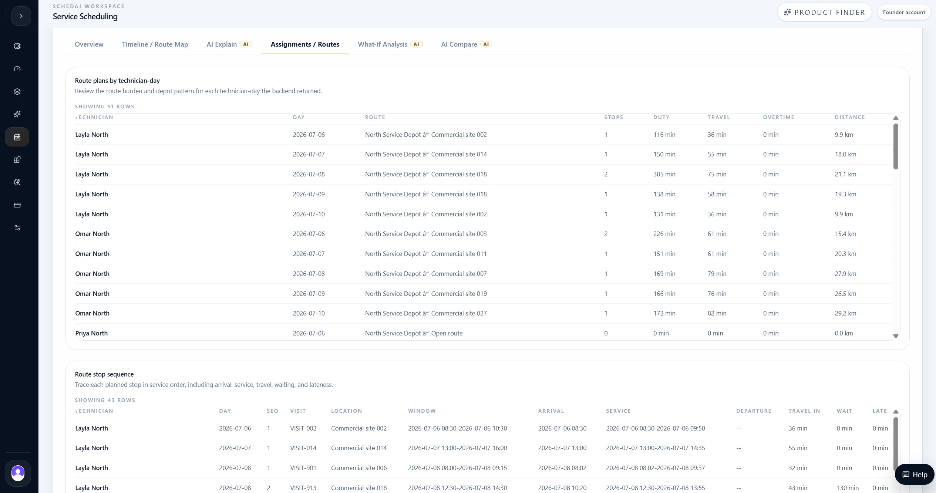
Task: Click the STOPS column header
Action: [x=613, y=117]
